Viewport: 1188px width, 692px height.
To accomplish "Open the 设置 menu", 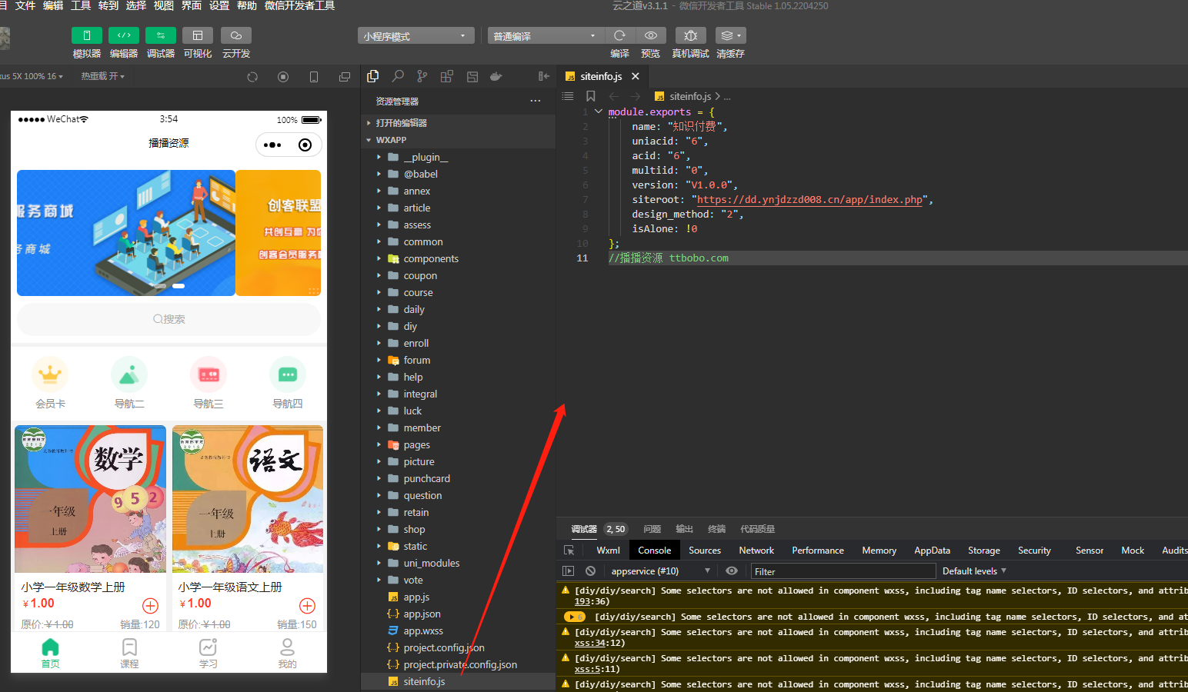I will (x=219, y=6).
